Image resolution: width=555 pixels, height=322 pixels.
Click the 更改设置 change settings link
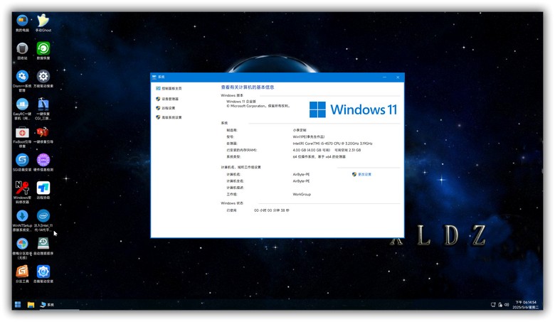click(364, 174)
